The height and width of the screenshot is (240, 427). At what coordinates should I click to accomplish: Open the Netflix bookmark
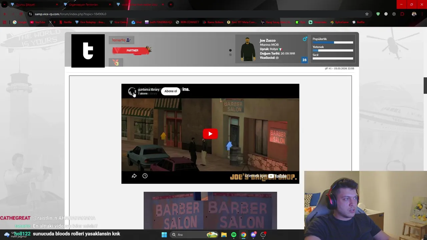65,22
